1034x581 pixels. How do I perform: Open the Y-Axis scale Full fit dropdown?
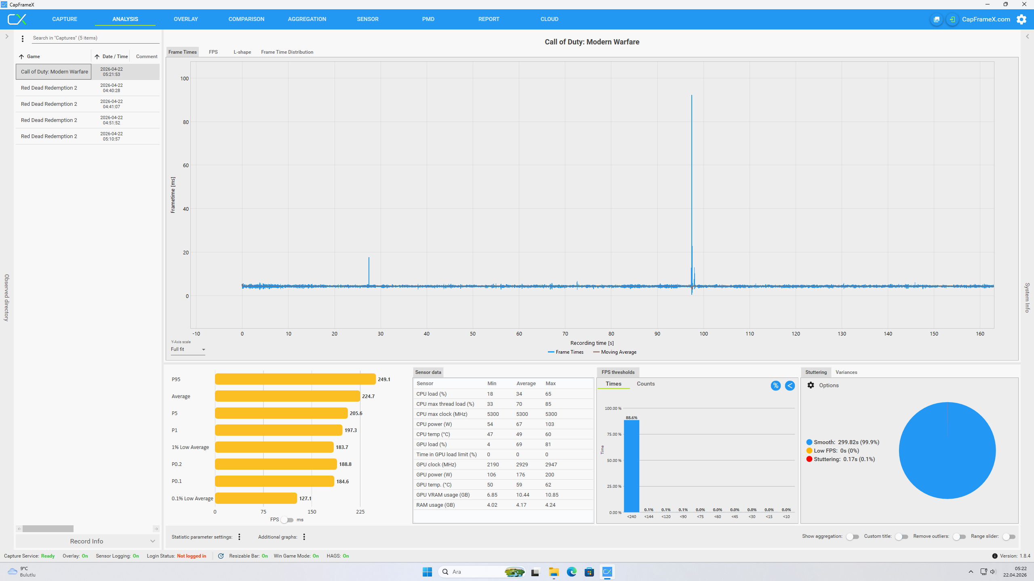188,350
